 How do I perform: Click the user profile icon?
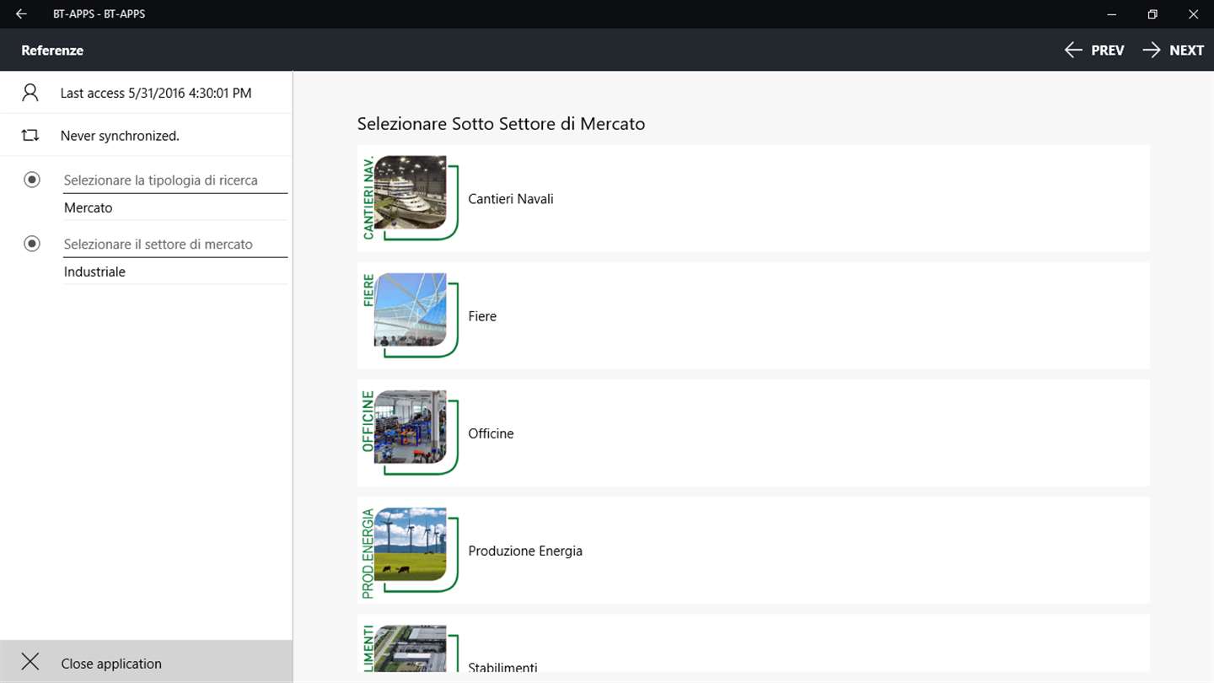(x=30, y=93)
